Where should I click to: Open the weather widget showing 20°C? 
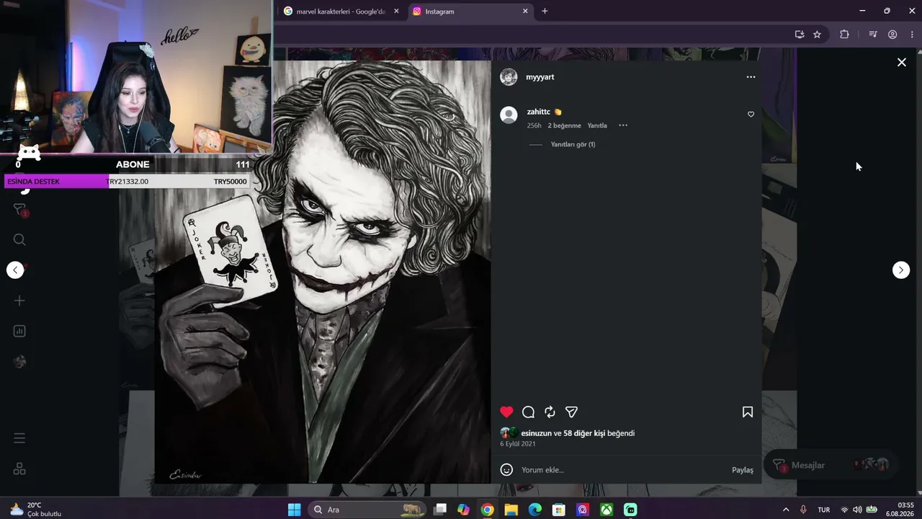36,510
